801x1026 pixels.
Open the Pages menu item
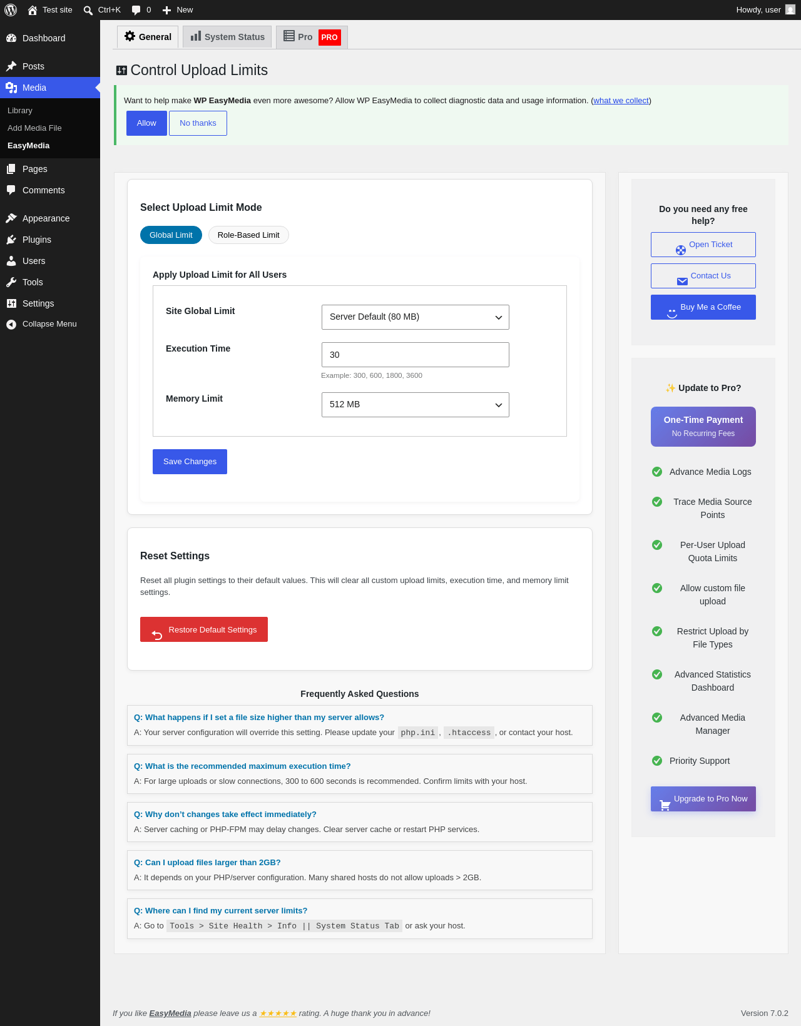(x=50, y=169)
